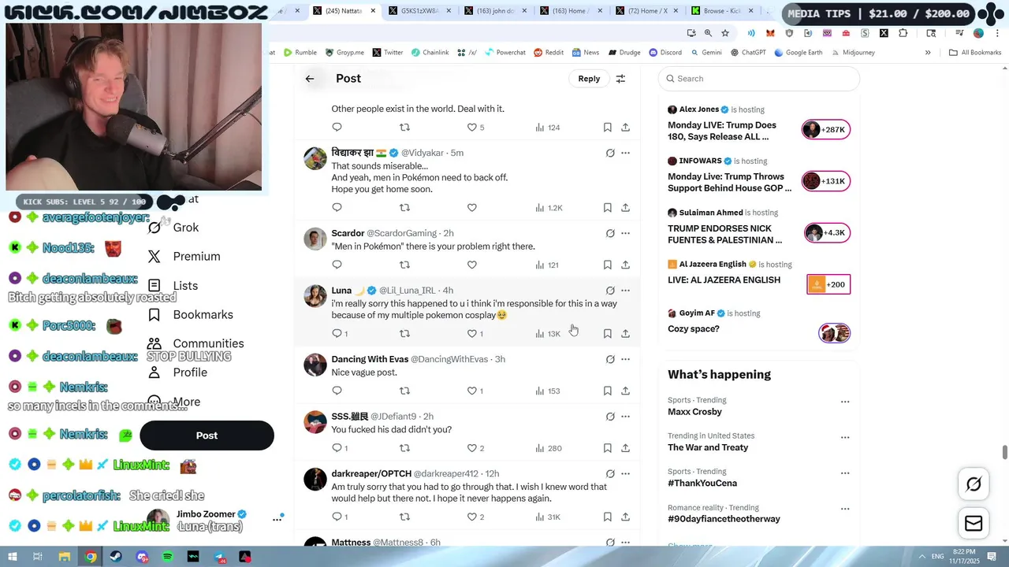This screenshot has width=1009, height=567.
Task: Click the black Post button
Action: pos(207,435)
